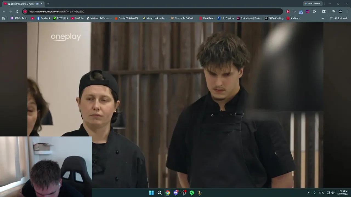Open YouTube bookmark
The width and height of the screenshot is (351, 197).
[77, 18]
